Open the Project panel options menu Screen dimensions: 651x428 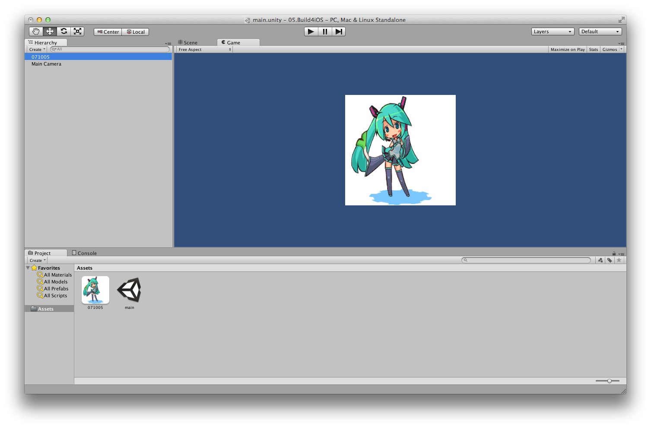tap(621, 254)
